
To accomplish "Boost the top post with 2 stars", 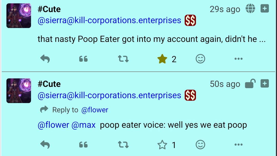I will point(123,59).
